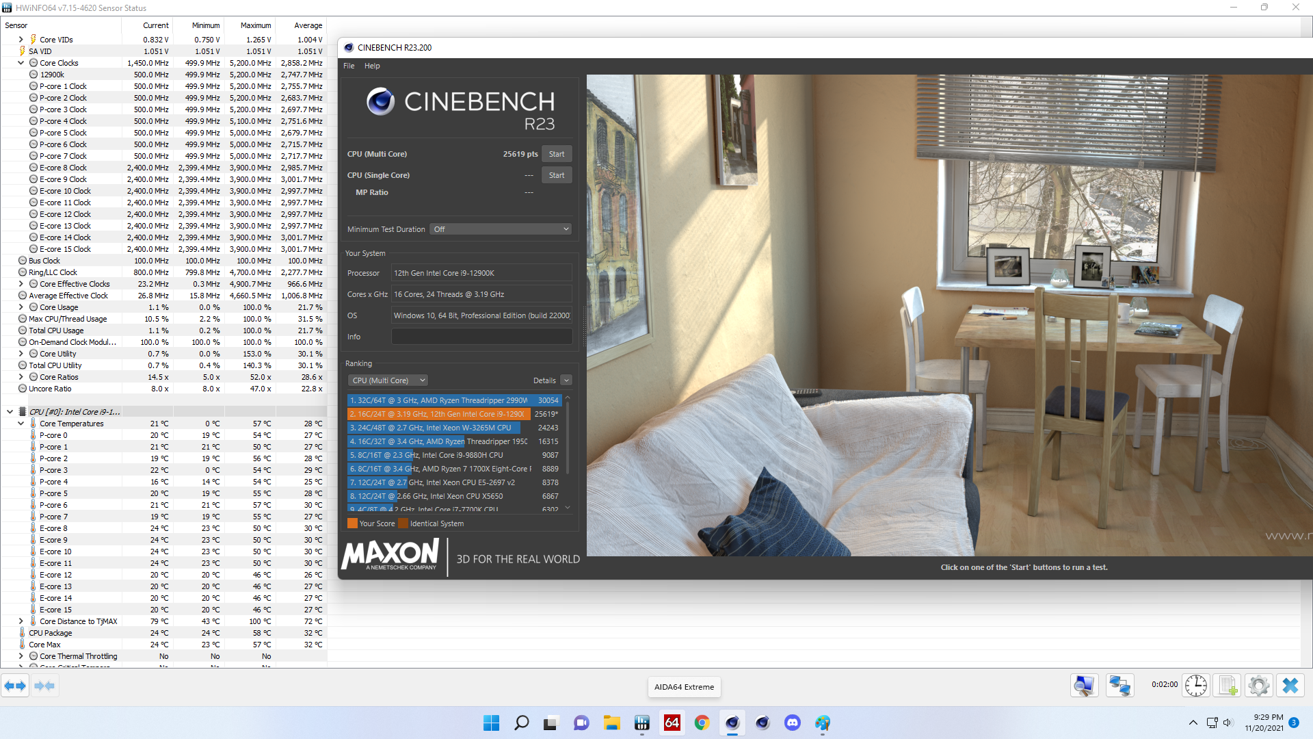Start the CPU Single Core test
The height and width of the screenshot is (739, 1313).
coord(557,175)
